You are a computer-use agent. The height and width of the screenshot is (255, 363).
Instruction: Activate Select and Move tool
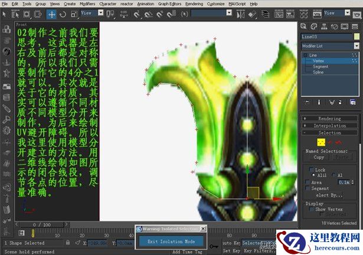tap(51, 14)
